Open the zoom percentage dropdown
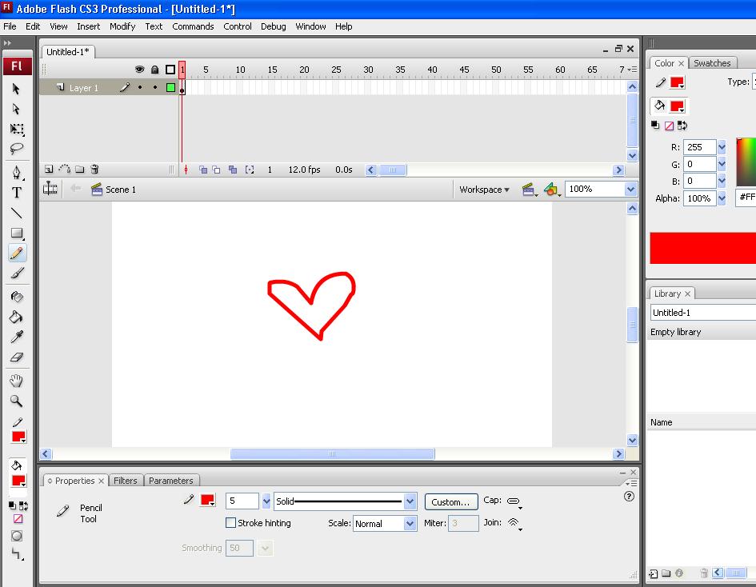Screen dimensions: 756x587 [x=632, y=189]
